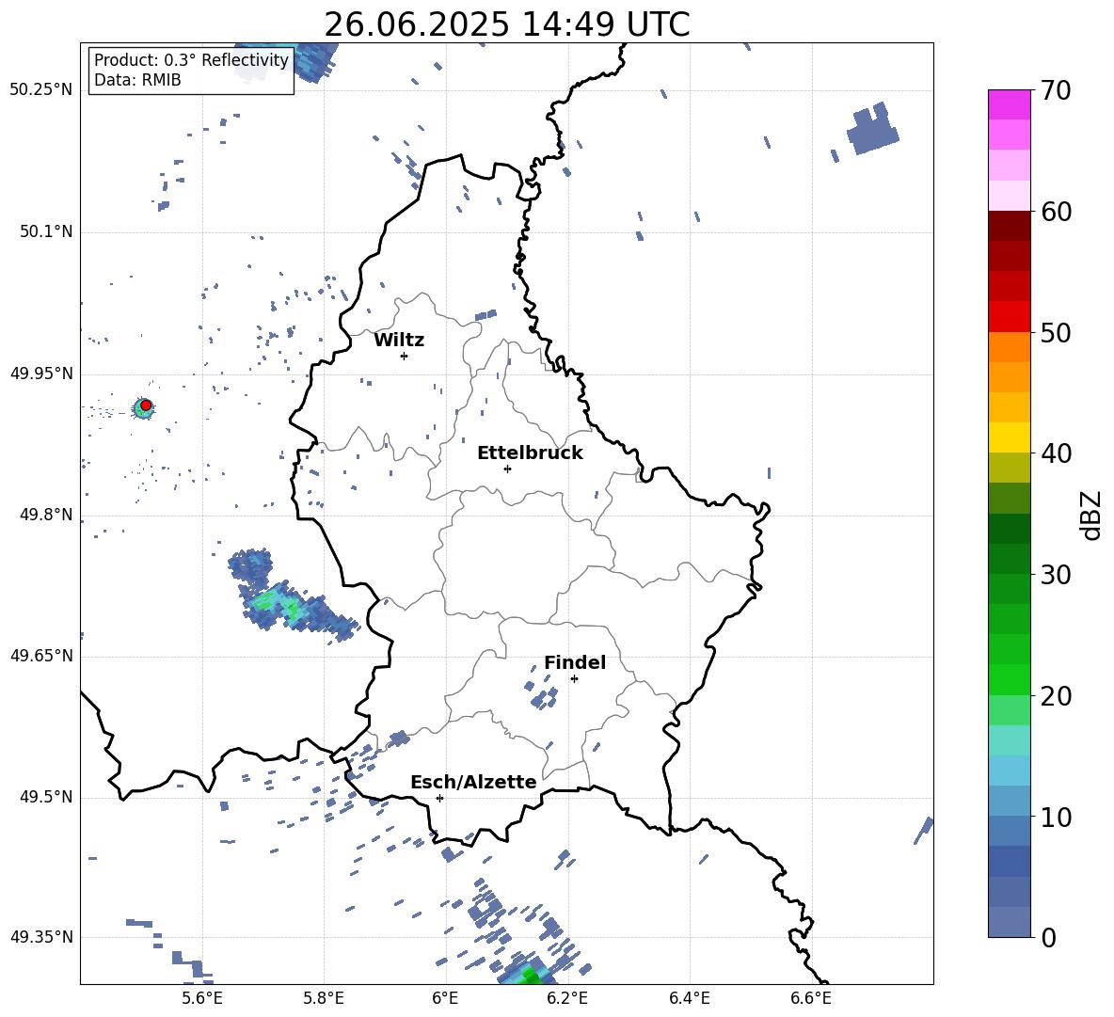Screen dimensions: 1114x1017
Task: Click the large blue echo block at upper right
Action: pos(873,129)
